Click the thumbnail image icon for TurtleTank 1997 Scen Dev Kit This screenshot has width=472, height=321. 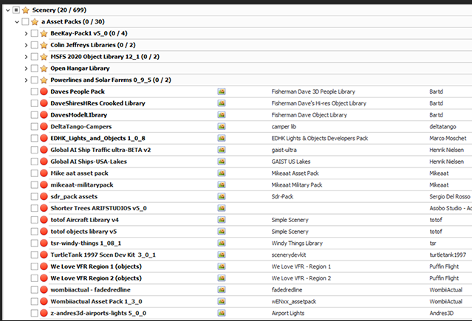click(222, 255)
